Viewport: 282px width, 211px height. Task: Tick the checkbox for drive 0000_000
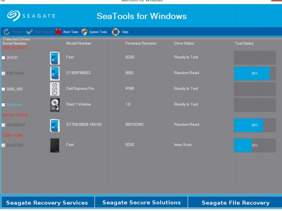[4, 89]
